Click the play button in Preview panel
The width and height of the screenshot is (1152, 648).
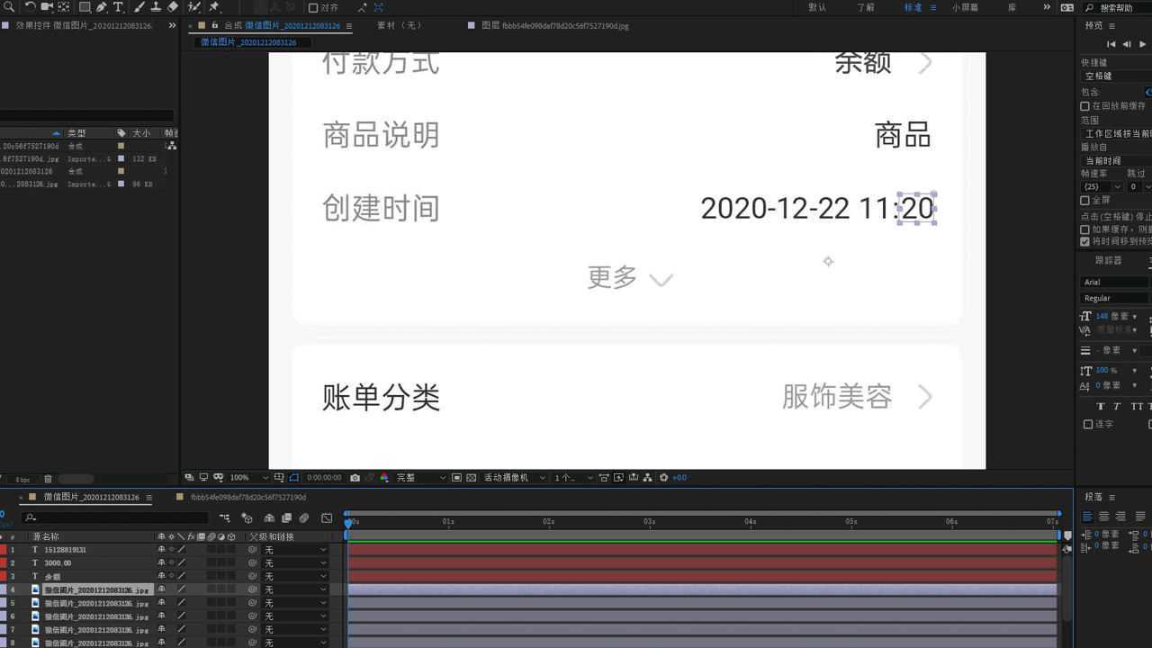pos(1143,44)
